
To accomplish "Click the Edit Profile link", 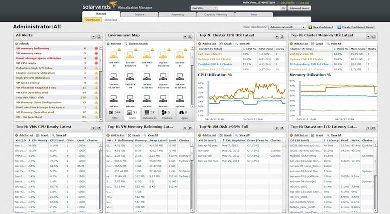I will (x=288, y=2).
